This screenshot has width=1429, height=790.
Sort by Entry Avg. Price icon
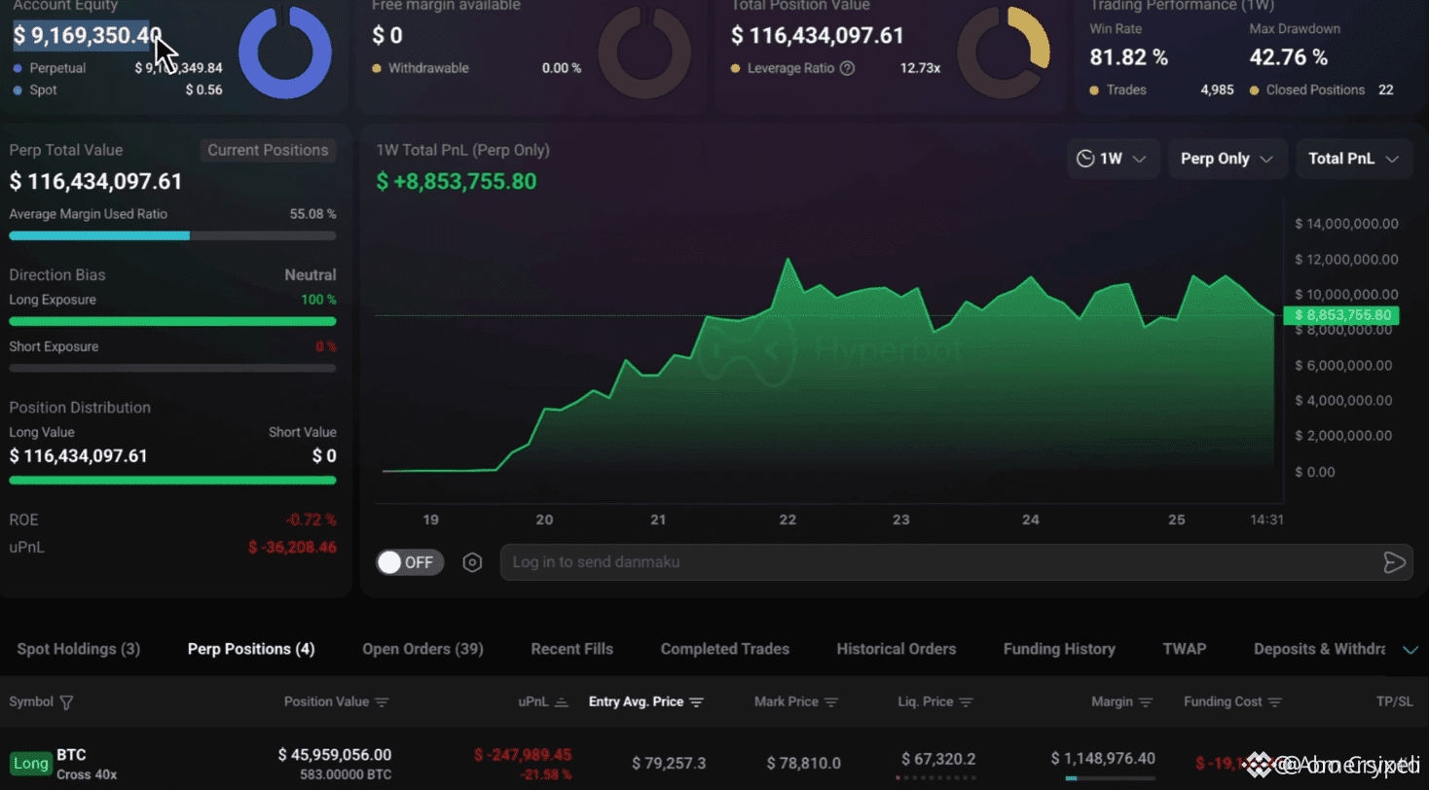(697, 702)
